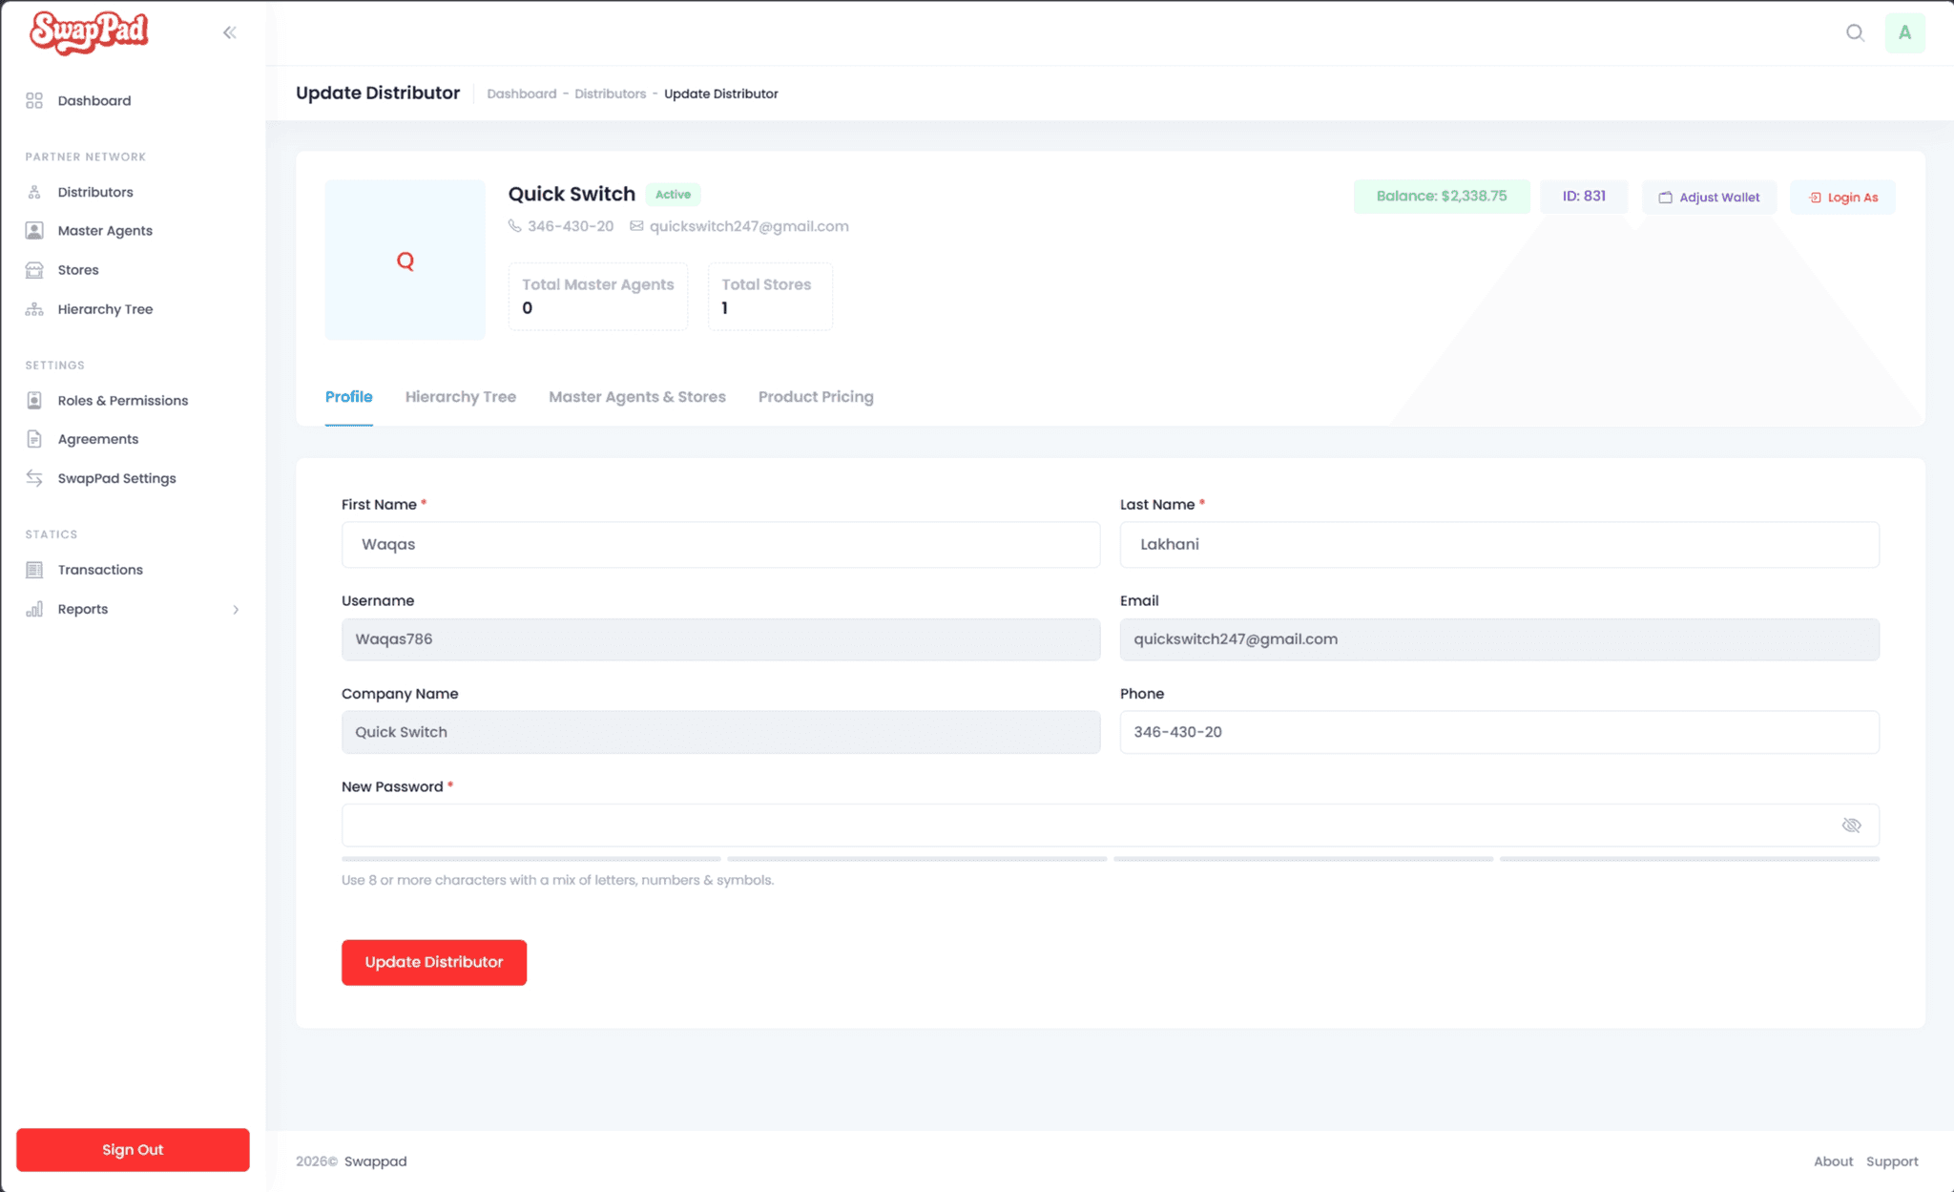The height and width of the screenshot is (1192, 1954).
Task: Click the Balance: $2,338.75 badge
Action: 1442,197
